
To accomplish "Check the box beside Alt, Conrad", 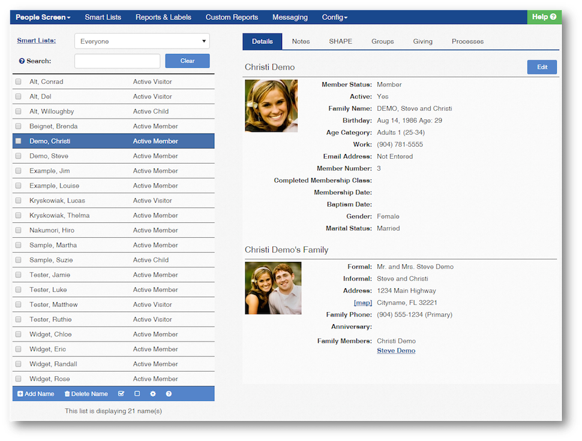I will (18, 81).
